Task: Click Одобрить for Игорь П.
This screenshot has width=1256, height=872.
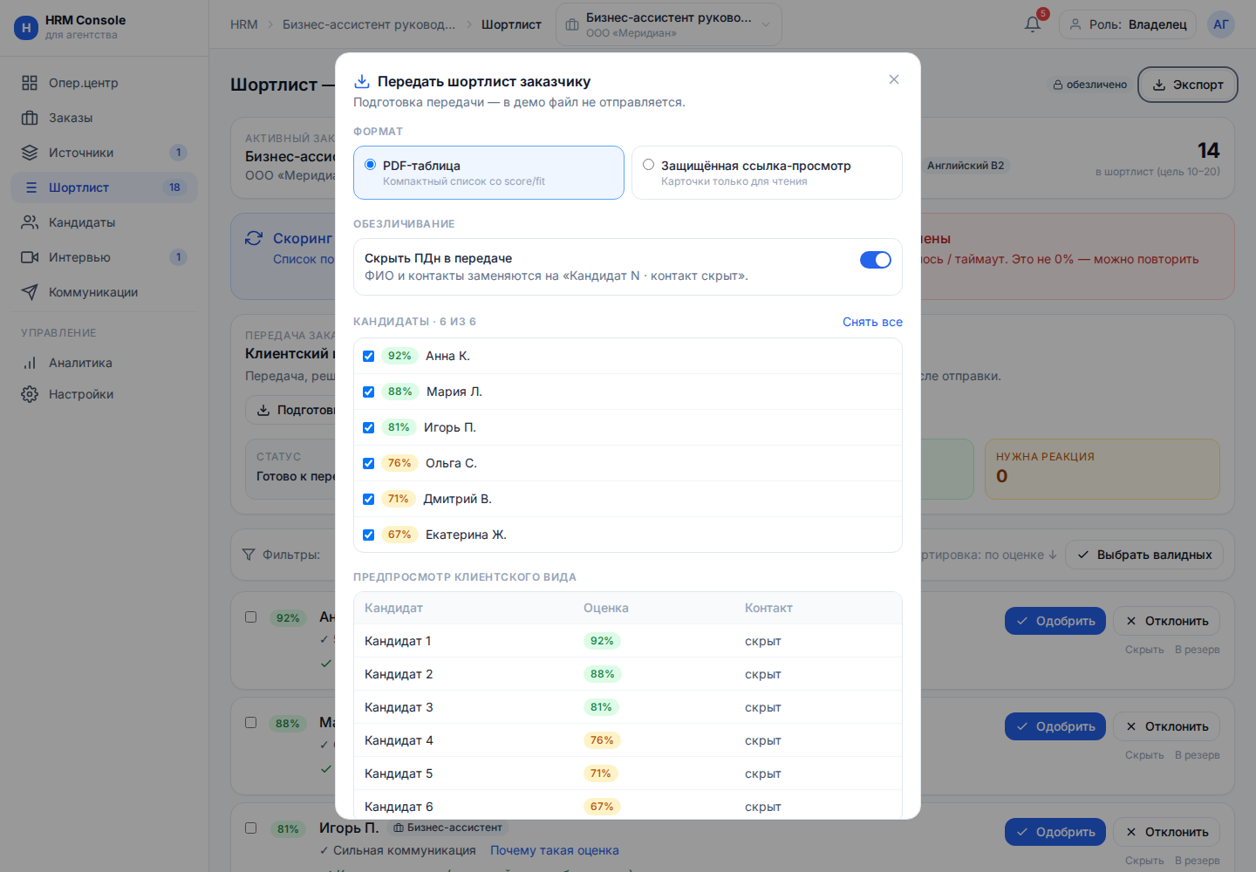Action: point(1055,832)
